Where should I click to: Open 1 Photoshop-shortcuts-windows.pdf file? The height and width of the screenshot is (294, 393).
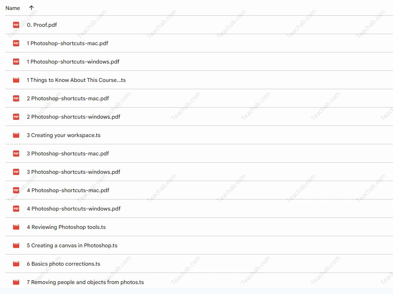point(73,62)
